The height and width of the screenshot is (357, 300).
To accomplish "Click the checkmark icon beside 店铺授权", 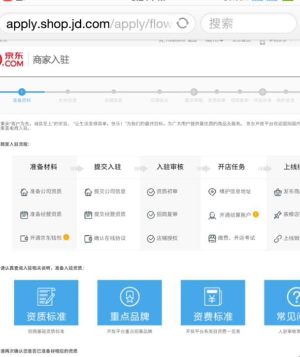I will coord(151,239).
